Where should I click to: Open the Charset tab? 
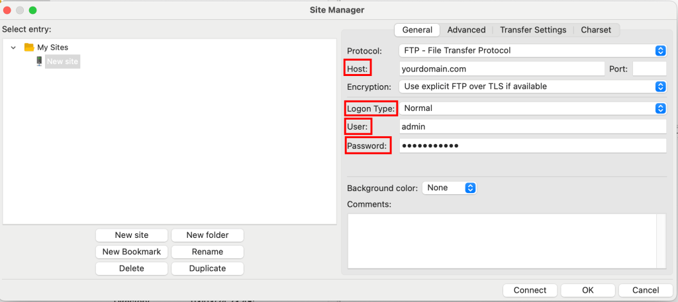[596, 30]
